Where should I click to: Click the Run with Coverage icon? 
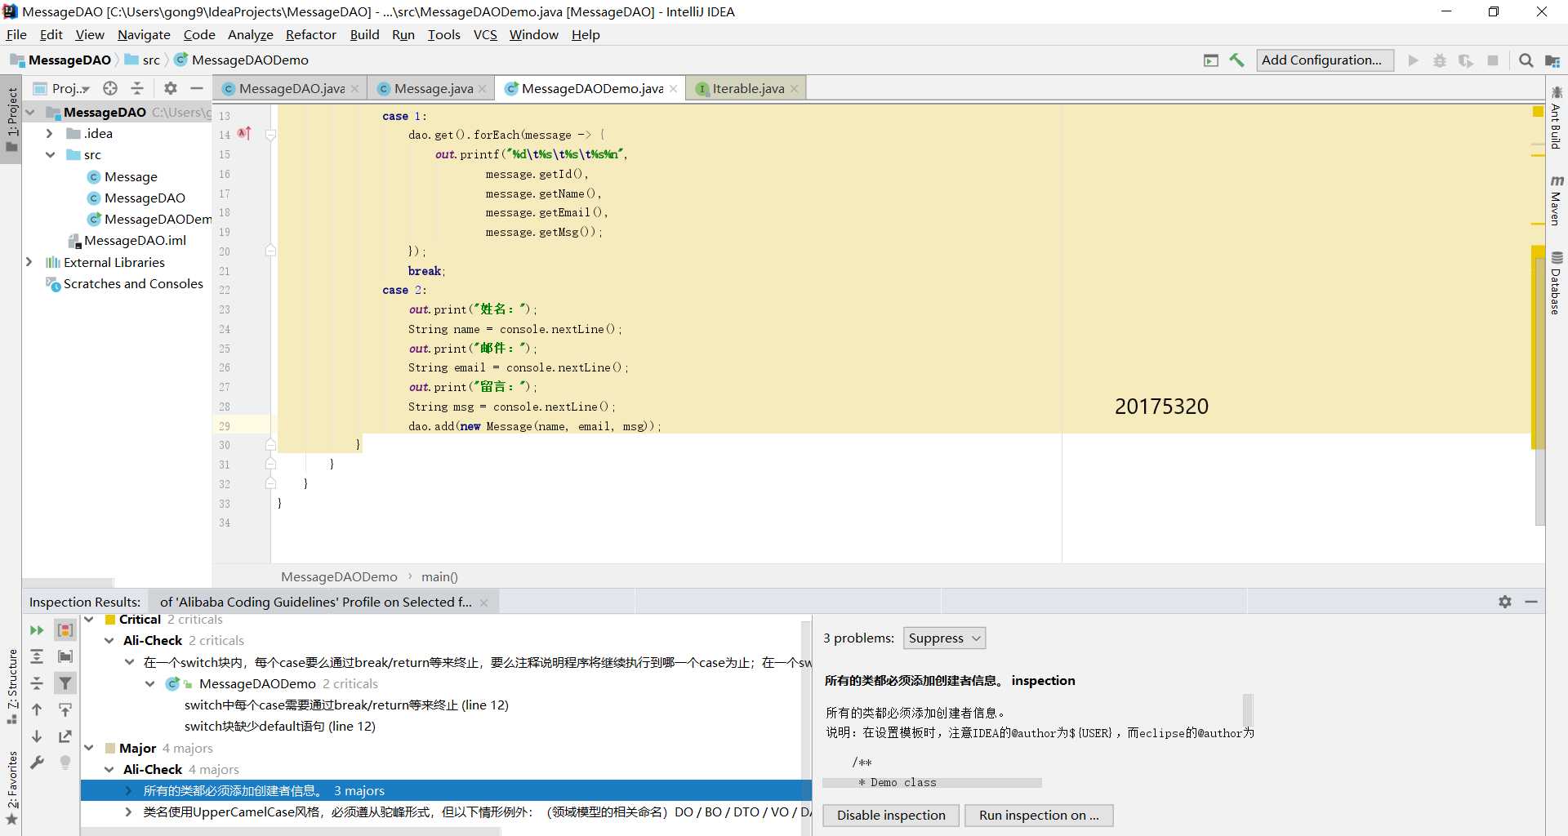point(1466,60)
